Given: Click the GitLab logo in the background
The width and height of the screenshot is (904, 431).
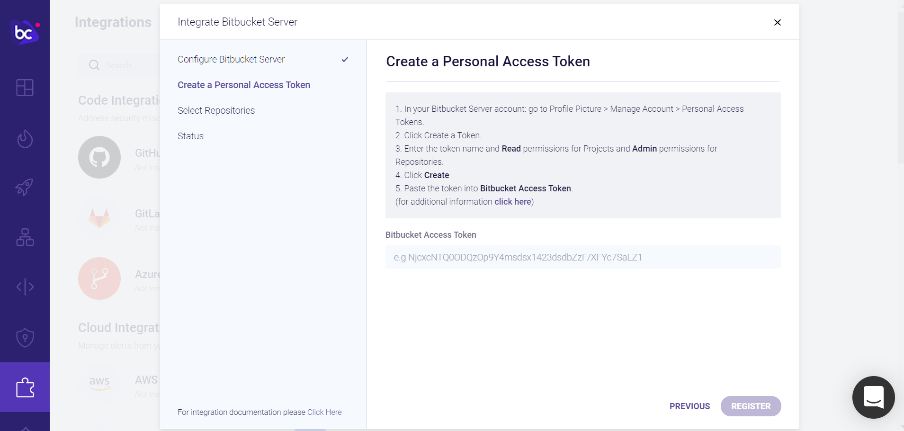Looking at the screenshot, I should tap(99, 218).
